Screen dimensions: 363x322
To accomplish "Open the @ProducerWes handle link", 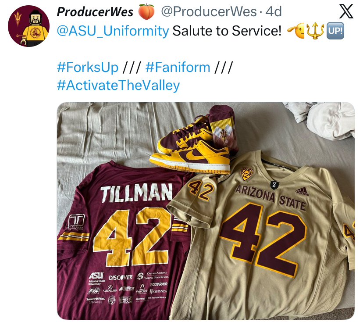I will [209, 12].
